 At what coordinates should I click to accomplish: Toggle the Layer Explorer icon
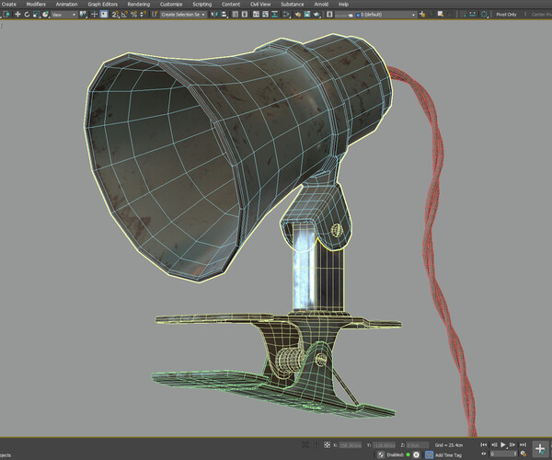pos(245,15)
